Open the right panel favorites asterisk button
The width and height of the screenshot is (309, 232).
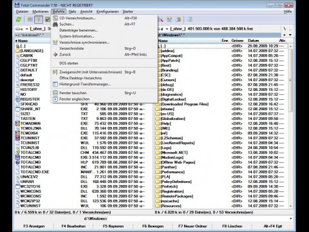tap(285, 35)
